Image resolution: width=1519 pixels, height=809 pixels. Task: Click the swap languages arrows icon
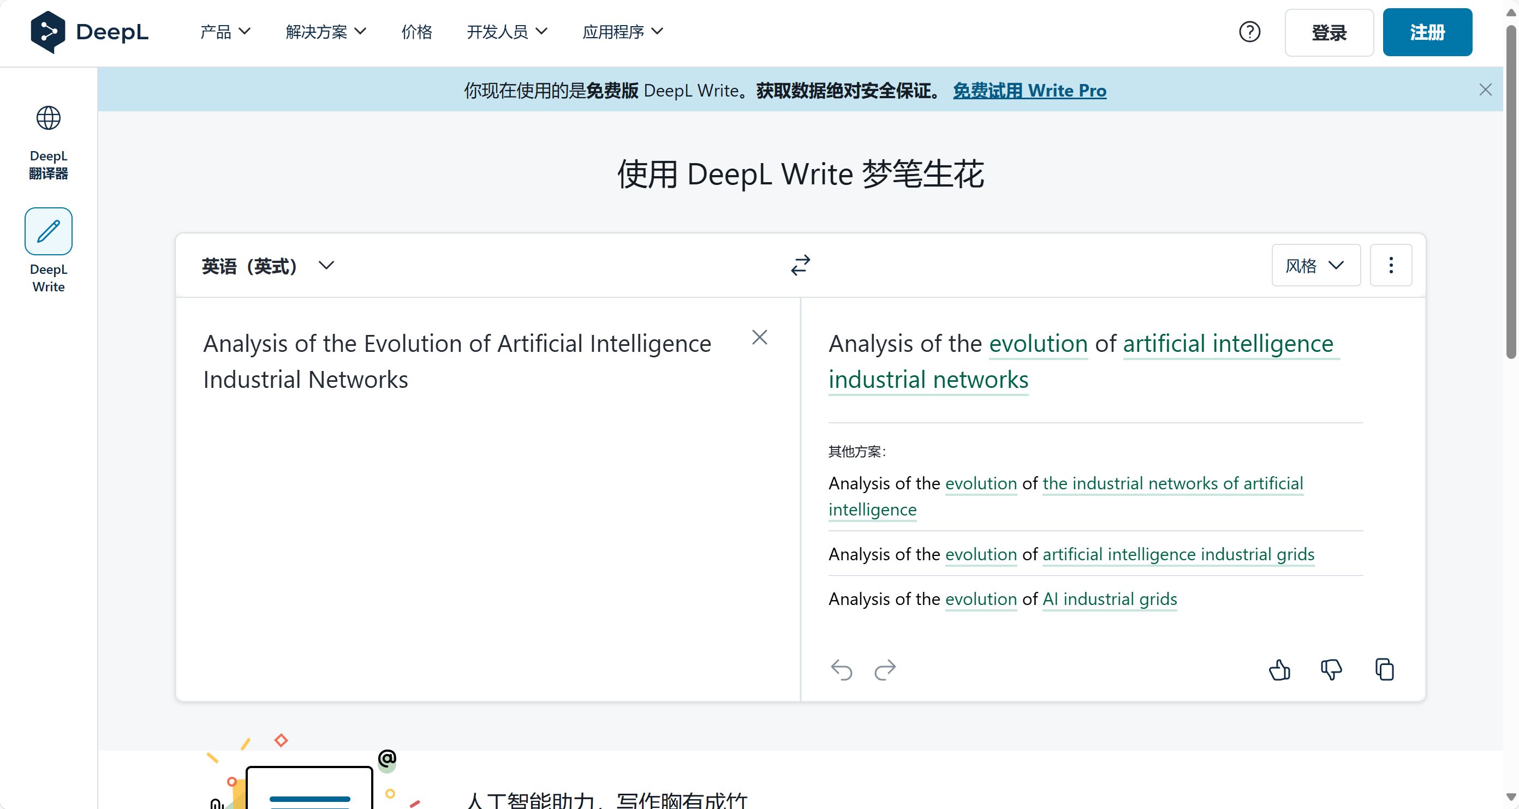(800, 265)
